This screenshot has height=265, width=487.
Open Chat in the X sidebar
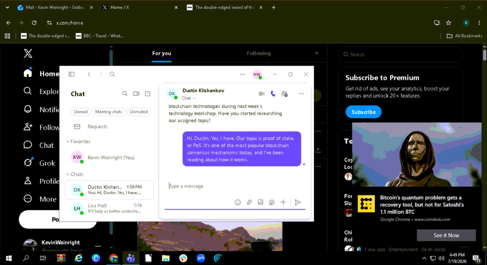coord(39,145)
